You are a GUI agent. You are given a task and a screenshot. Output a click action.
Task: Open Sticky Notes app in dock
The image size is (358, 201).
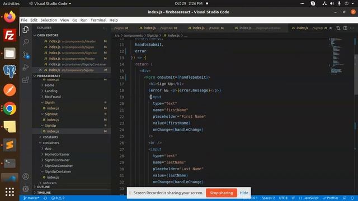pyautogui.click(x=10, y=127)
